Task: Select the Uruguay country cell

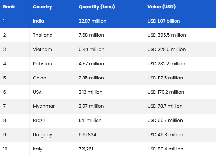Action: click(x=42, y=135)
